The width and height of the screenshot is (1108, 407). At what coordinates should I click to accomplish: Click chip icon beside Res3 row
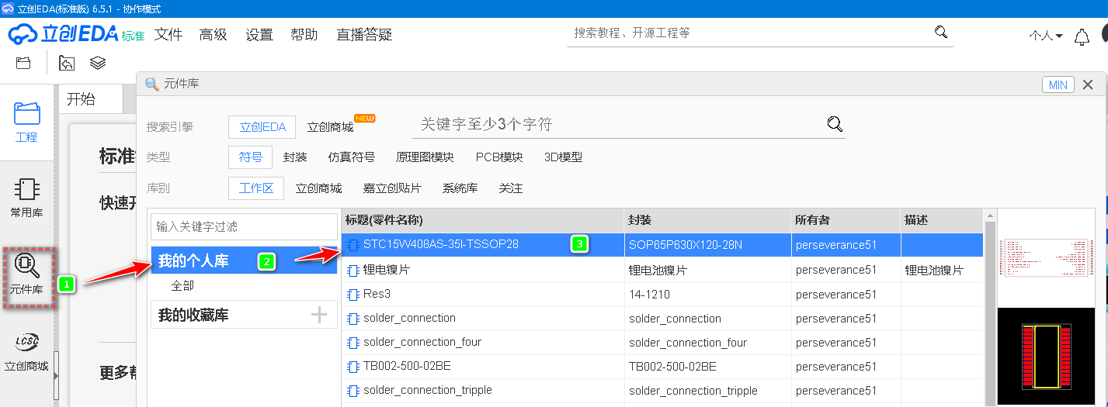[x=353, y=295]
